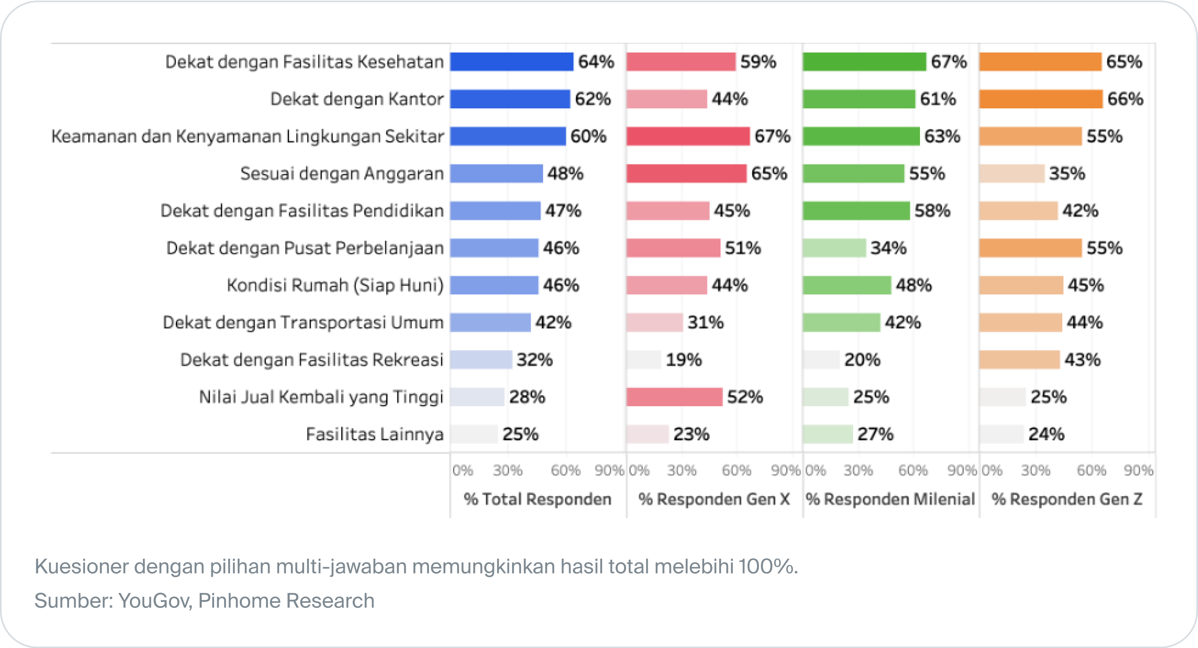Select the 'Fasilitas Lainnya' row label
Viewport: 1198px width, 648px height.
pos(375,434)
